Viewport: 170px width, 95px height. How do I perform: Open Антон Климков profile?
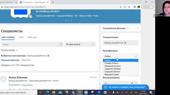(x=18, y=77)
